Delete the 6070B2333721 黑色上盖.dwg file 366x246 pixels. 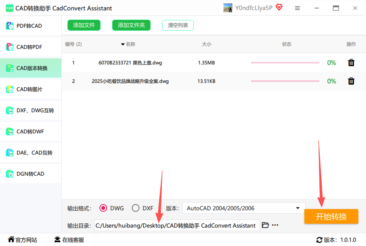351,63
